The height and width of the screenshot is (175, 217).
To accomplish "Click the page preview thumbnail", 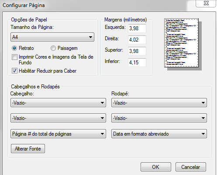I will (182, 43).
